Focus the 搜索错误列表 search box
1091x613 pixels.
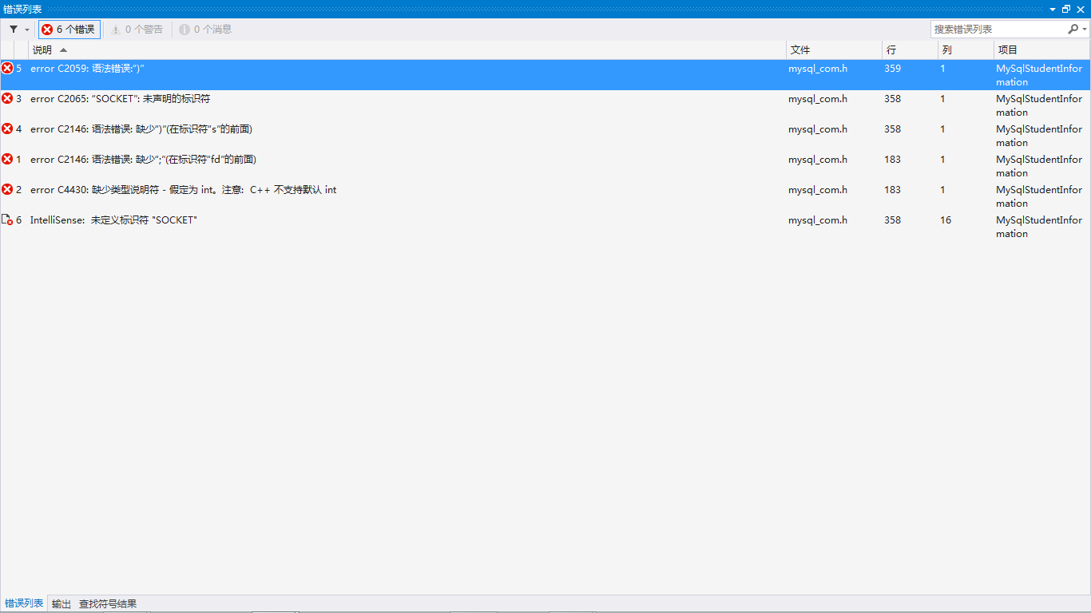pyautogui.click(x=998, y=29)
